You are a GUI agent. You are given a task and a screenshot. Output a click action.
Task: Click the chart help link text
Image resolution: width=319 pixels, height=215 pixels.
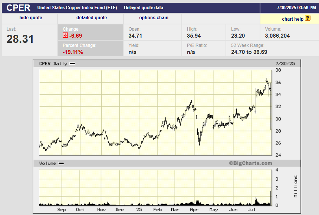click(x=293, y=19)
